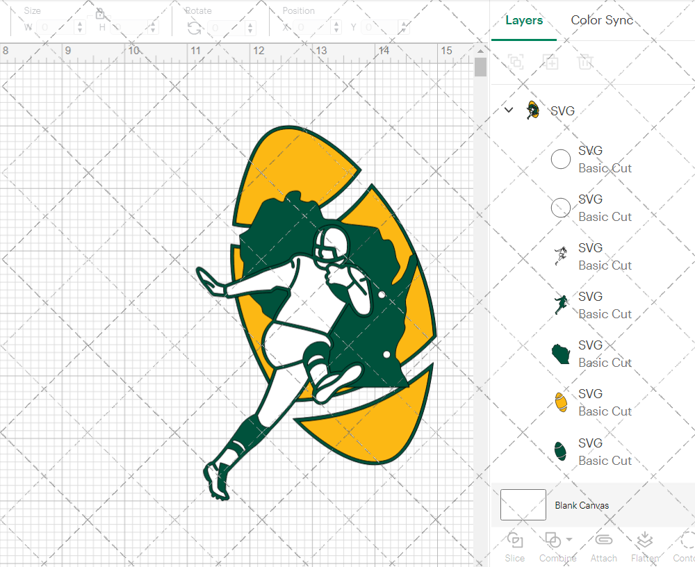695x567 pixels.
Task: Click the Height size input field
Action: 131,28
